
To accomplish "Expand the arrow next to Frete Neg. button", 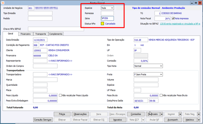I will tap(199, 114).
